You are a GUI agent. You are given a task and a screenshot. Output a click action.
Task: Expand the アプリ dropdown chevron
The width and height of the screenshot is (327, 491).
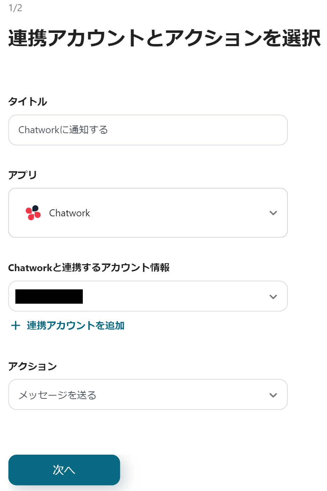click(x=273, y=213)
